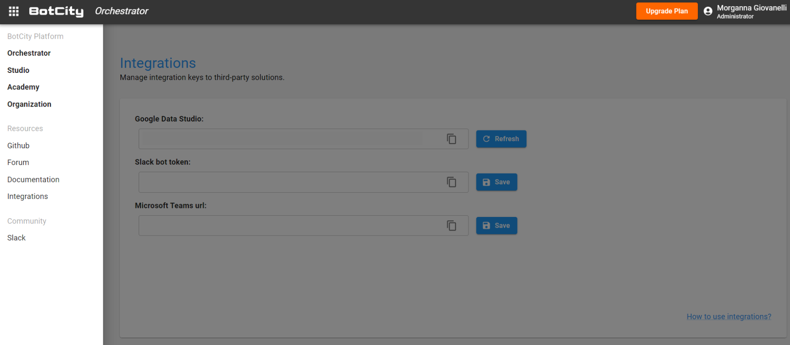Go to Academy in the sidebar
790x345 pixels.
click(x=23, y=87)
